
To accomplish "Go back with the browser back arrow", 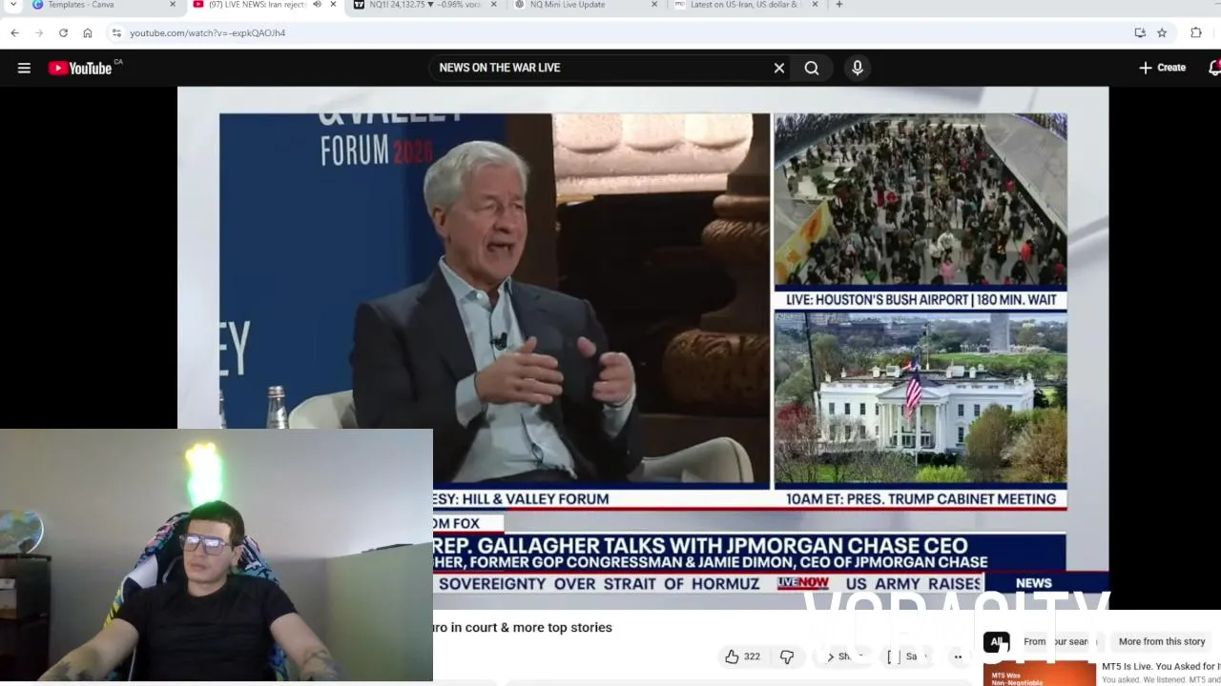I will [14, 32].
